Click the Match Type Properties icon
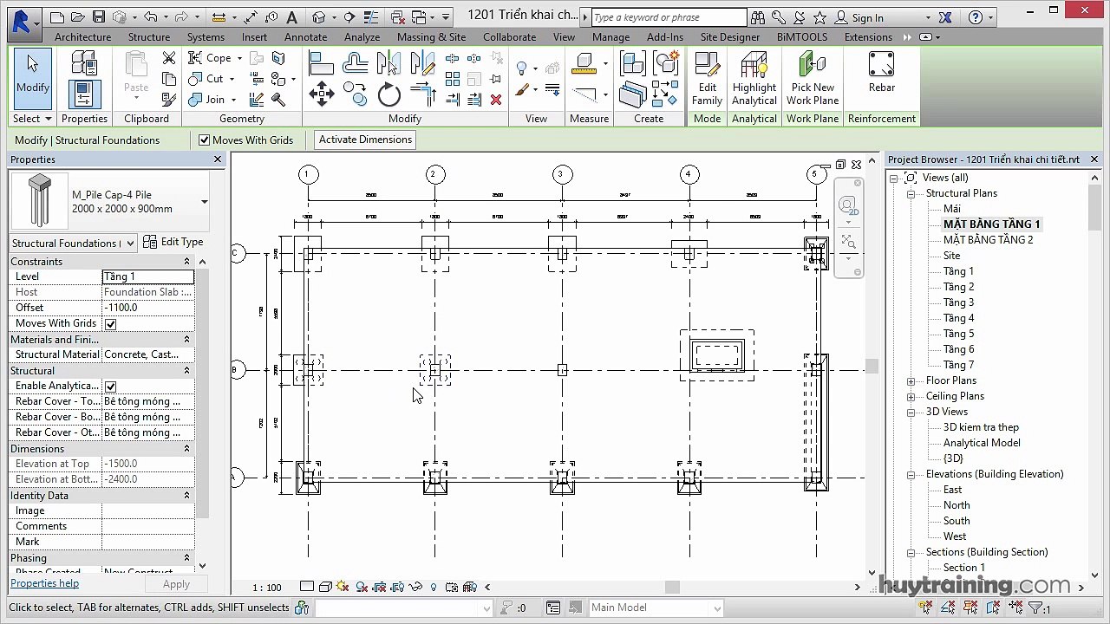This screenshot has width=1110, height=624. click(x=169, y=100)
